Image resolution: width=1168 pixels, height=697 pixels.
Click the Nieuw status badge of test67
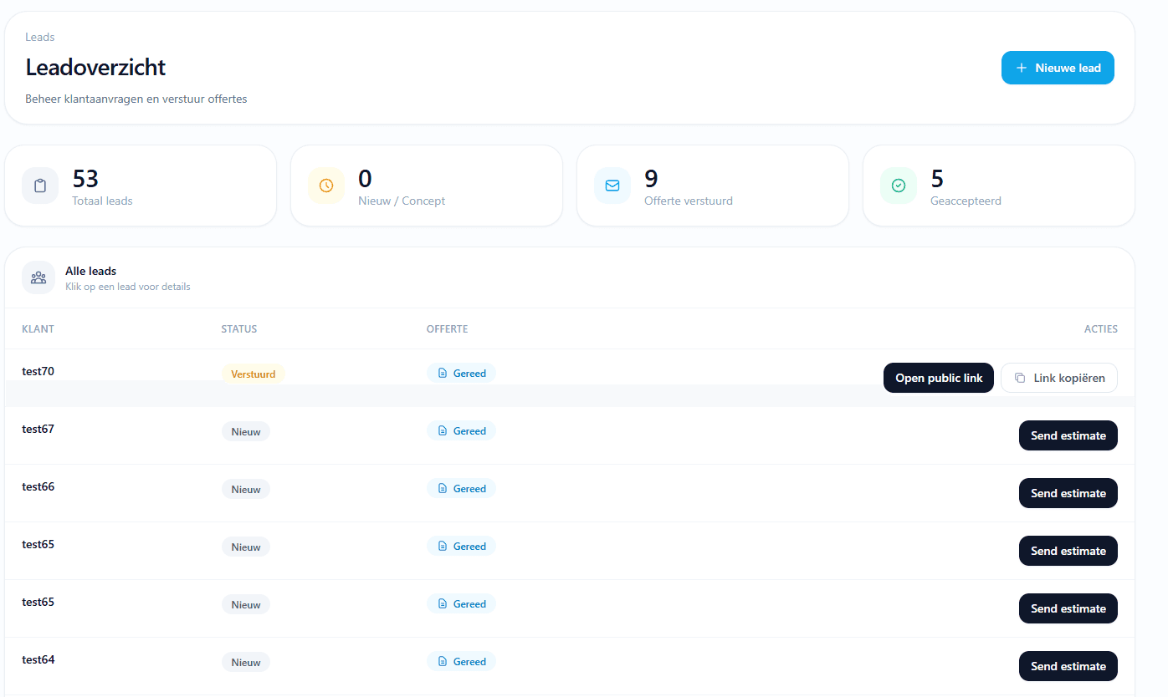pyautogui.click(x=246, y=432)
